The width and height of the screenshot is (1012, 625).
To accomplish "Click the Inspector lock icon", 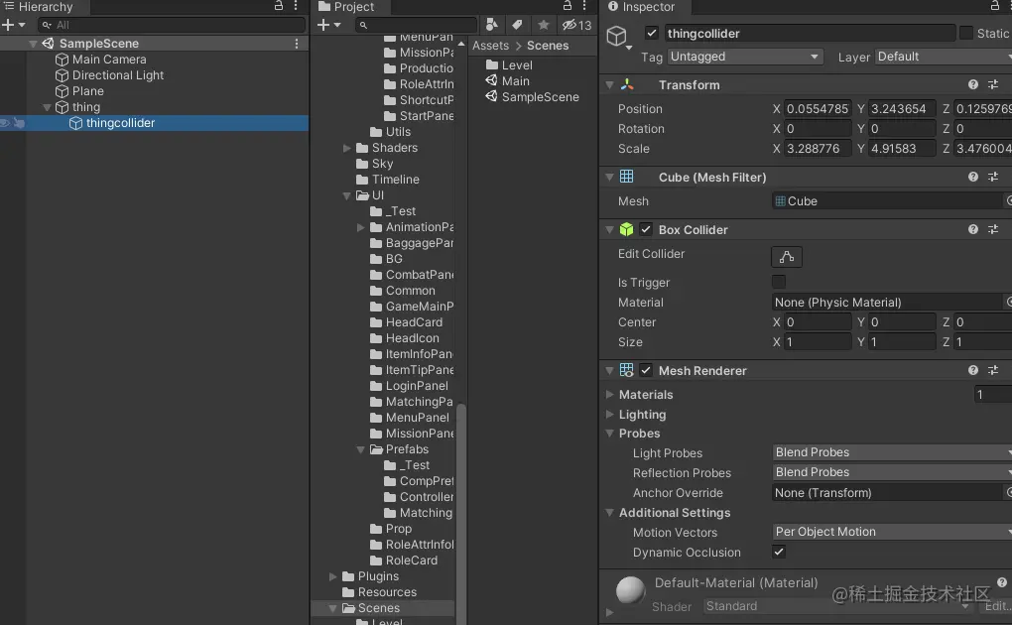I will (995, 6).
